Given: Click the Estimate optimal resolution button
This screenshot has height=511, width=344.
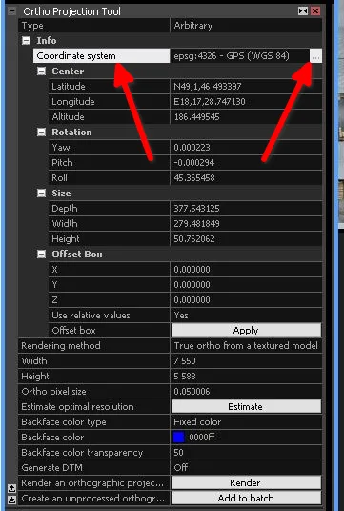Looking at the screenshot, I should point(246,407).
